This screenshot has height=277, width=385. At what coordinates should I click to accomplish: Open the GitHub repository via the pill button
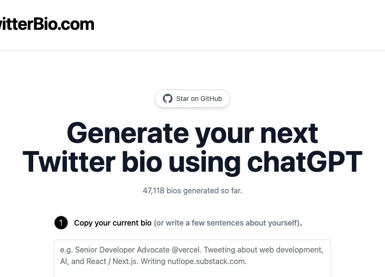click(x=192, y=99)
